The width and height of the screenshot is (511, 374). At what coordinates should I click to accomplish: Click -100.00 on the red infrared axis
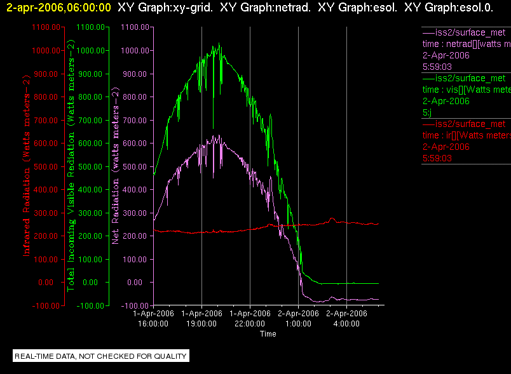(x=46, y=305)
